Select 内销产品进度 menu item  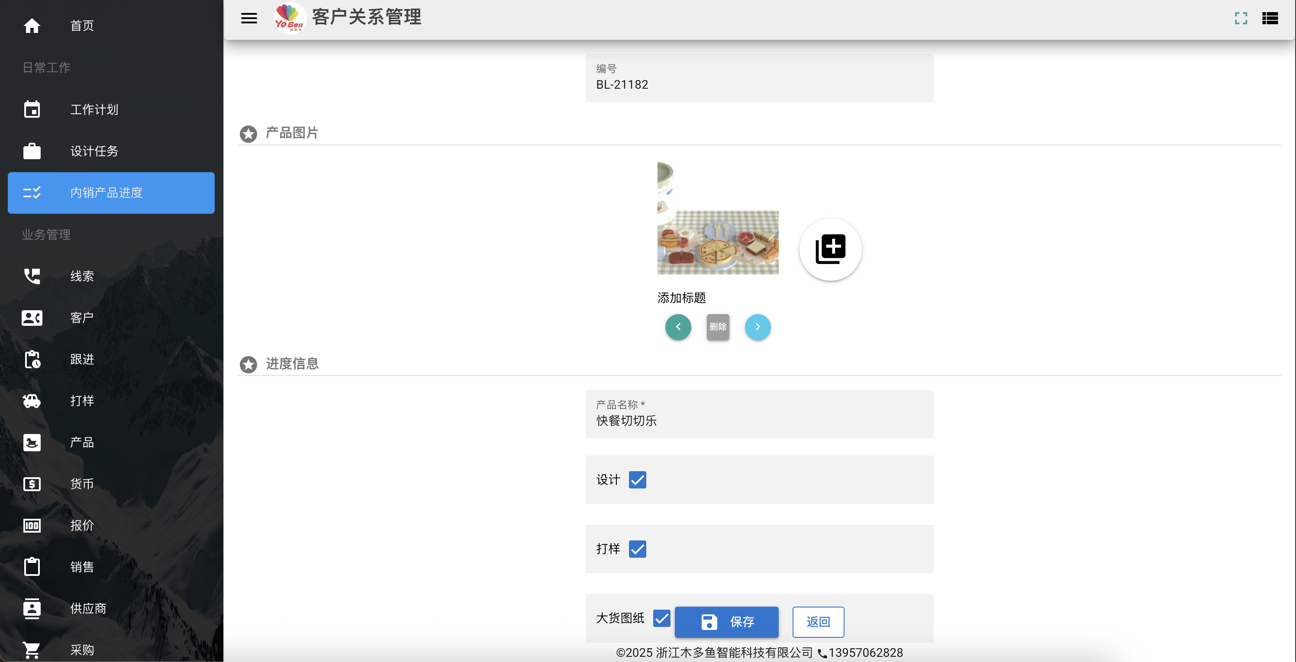coord(111,193)
